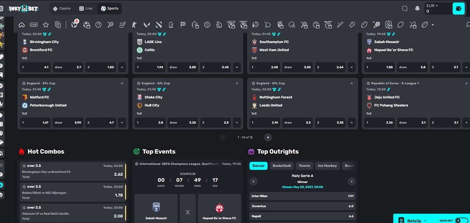Open the LIVE events icon
The height and width of the screenshot is (223, 470).
[34, 25]
